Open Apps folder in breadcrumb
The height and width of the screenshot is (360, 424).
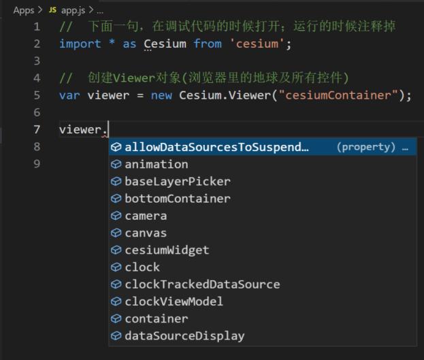click(x=24, y=11)
